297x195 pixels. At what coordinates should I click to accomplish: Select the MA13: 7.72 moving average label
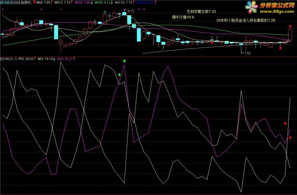[62, 2]
